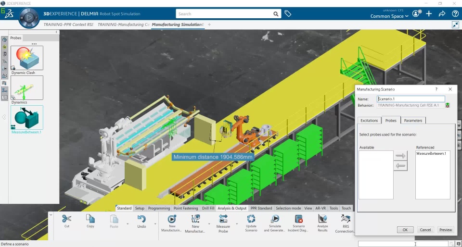462x247 pixels.
Task: Click the left arrow to unreference probe
Action: coord(401,166)
